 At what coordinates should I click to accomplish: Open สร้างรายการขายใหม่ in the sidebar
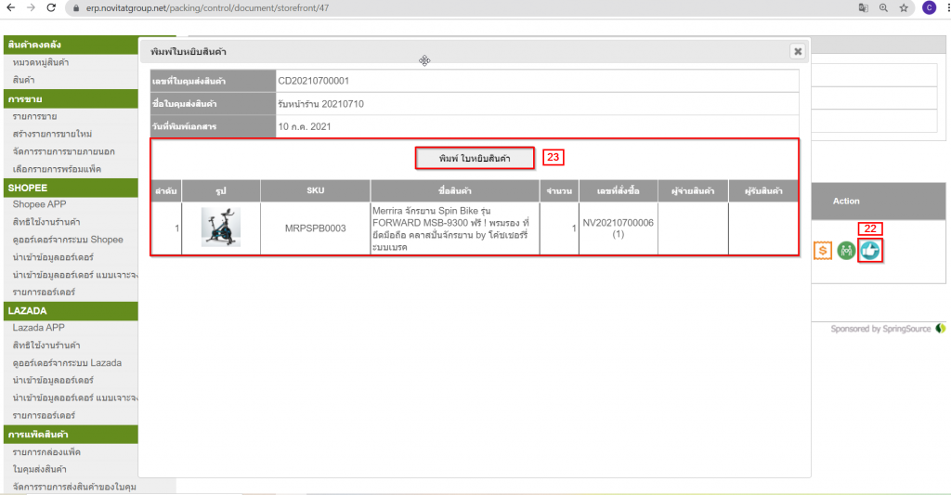click(52, 134)
